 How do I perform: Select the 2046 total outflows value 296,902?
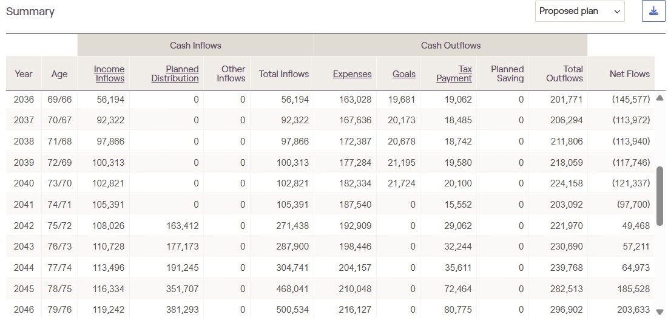pos(566,310)
